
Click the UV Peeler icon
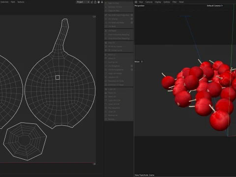106,31
